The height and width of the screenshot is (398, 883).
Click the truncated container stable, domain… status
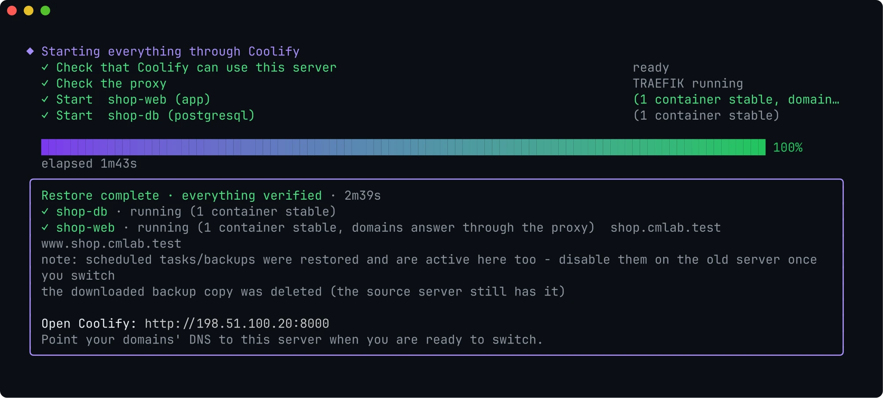[x=736, y=100]
